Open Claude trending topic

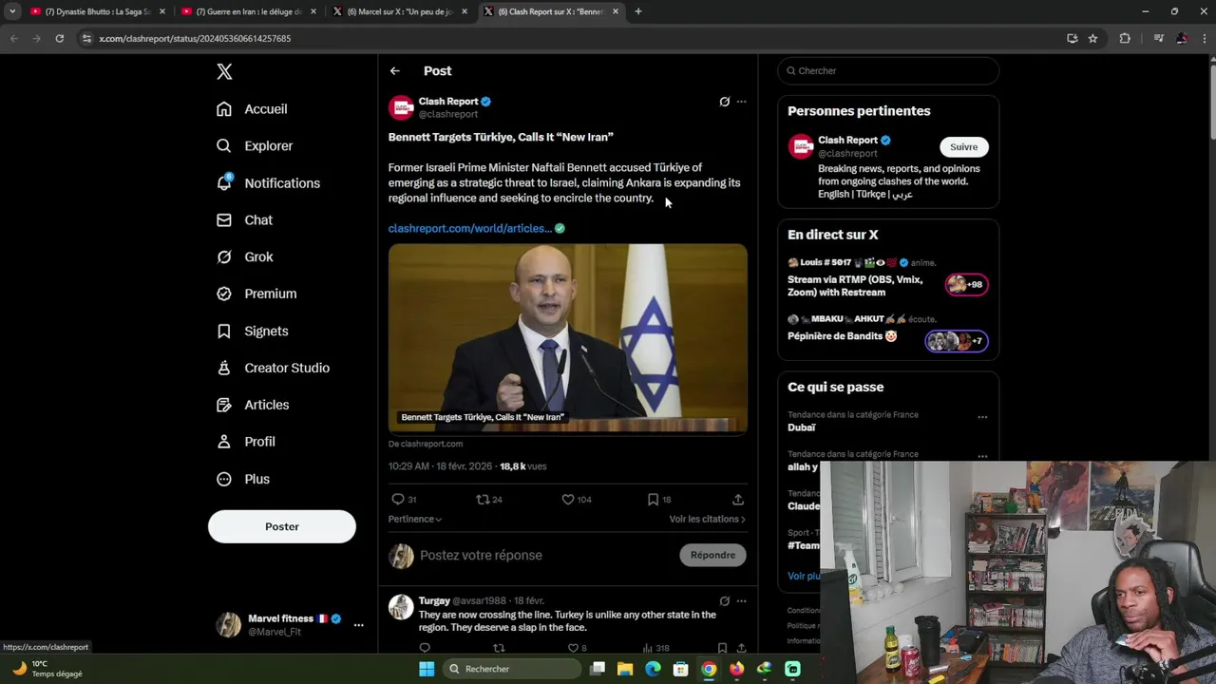tap(803, 507)
